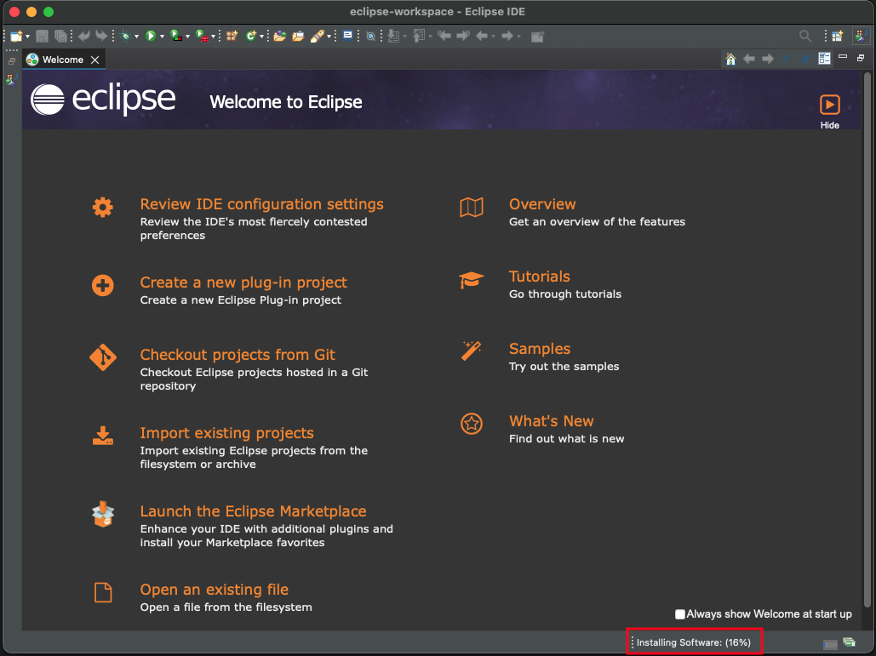Click the Save toolbar icon
This screenshot has height=656, width=876.
42,37
